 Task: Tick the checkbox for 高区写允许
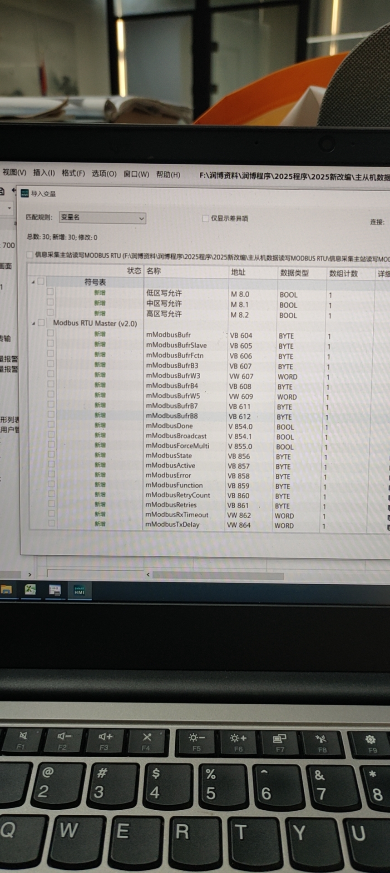point(50,313)
